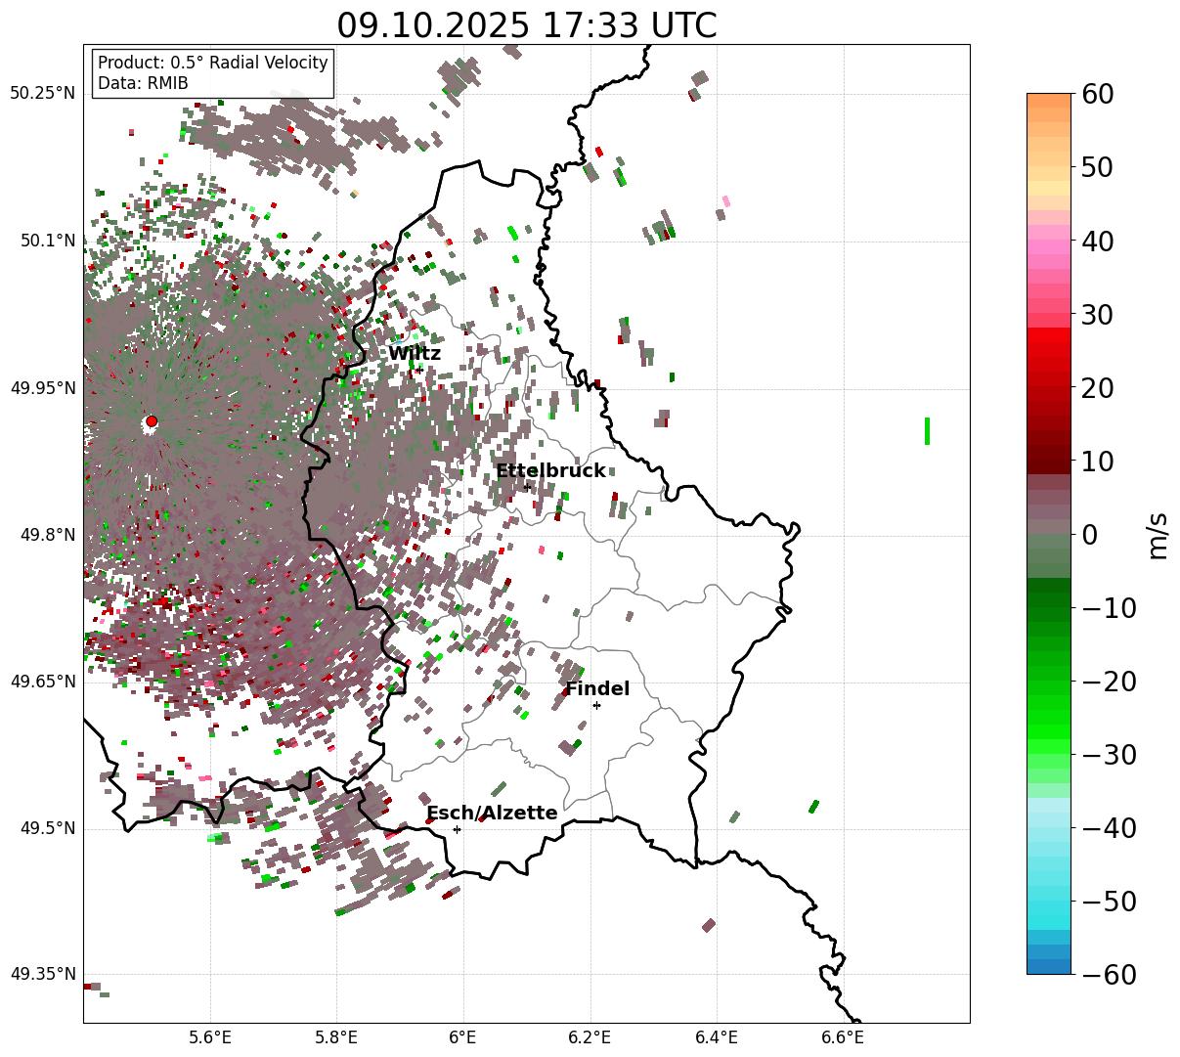Image resolution: width=1180 pixels, height=1057 pixels.
Task: Click the isolated bright green vertical echo far east
Action: click(x=927, y=431)
